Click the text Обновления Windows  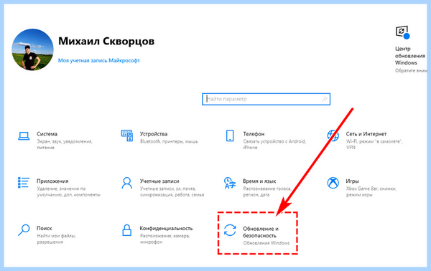point(266,243)
